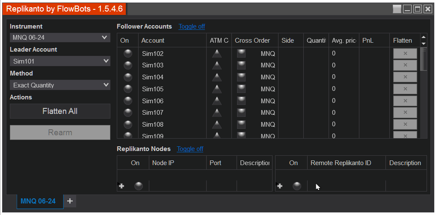Enable the Cross Order checkbox for Sim106
436x215 pixels.
coord(241,101)
